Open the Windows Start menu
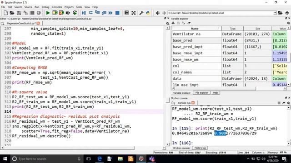 point(5,159)
